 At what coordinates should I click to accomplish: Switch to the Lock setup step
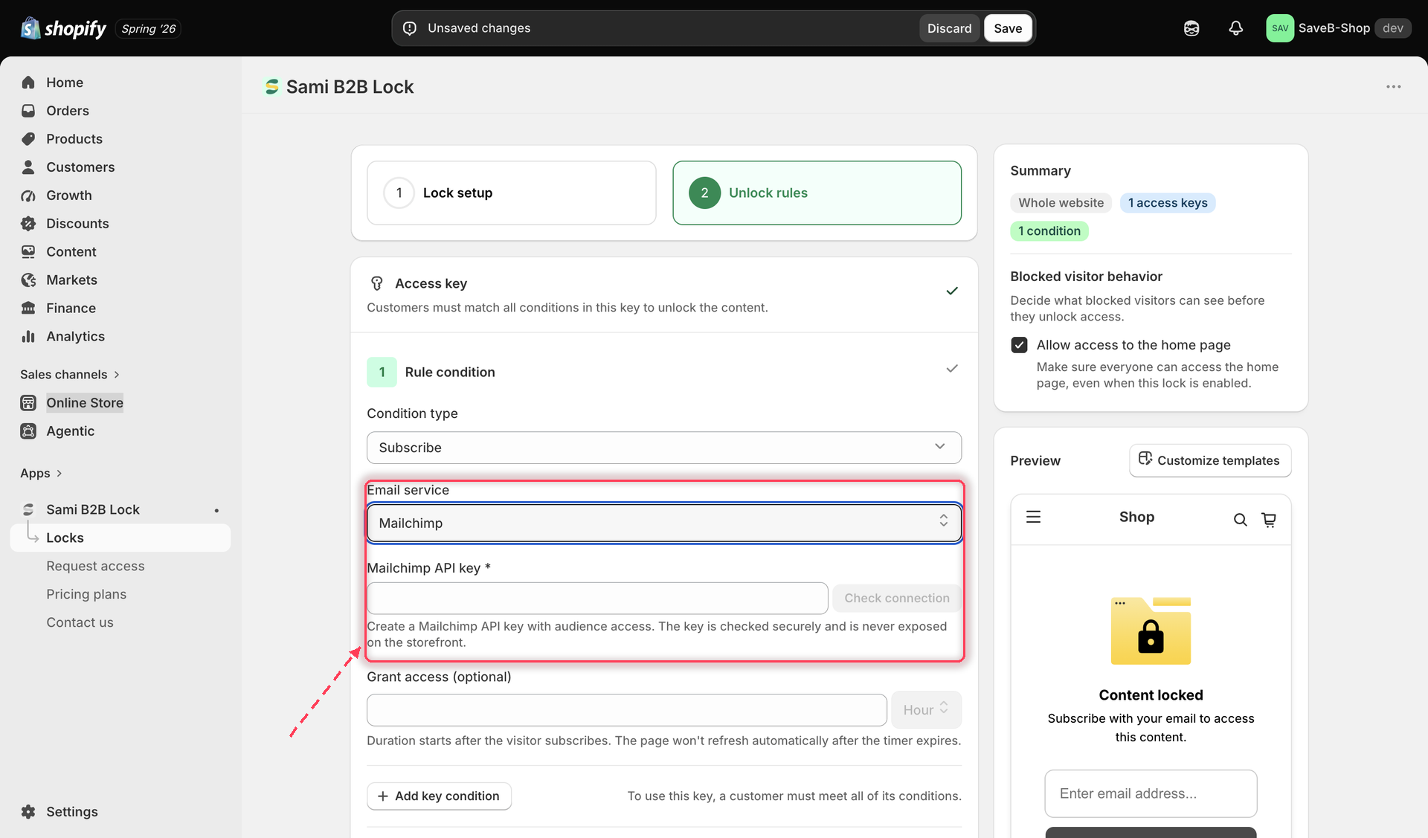[x=512, y=193]
